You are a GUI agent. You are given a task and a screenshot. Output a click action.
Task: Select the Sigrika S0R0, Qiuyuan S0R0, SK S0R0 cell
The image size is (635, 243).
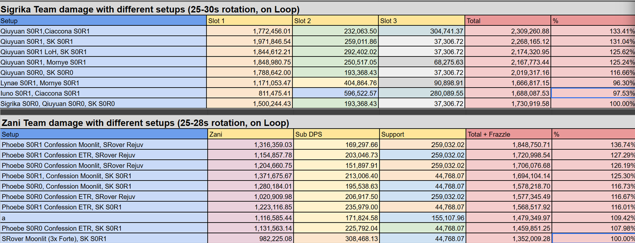[x=103, y=104]
